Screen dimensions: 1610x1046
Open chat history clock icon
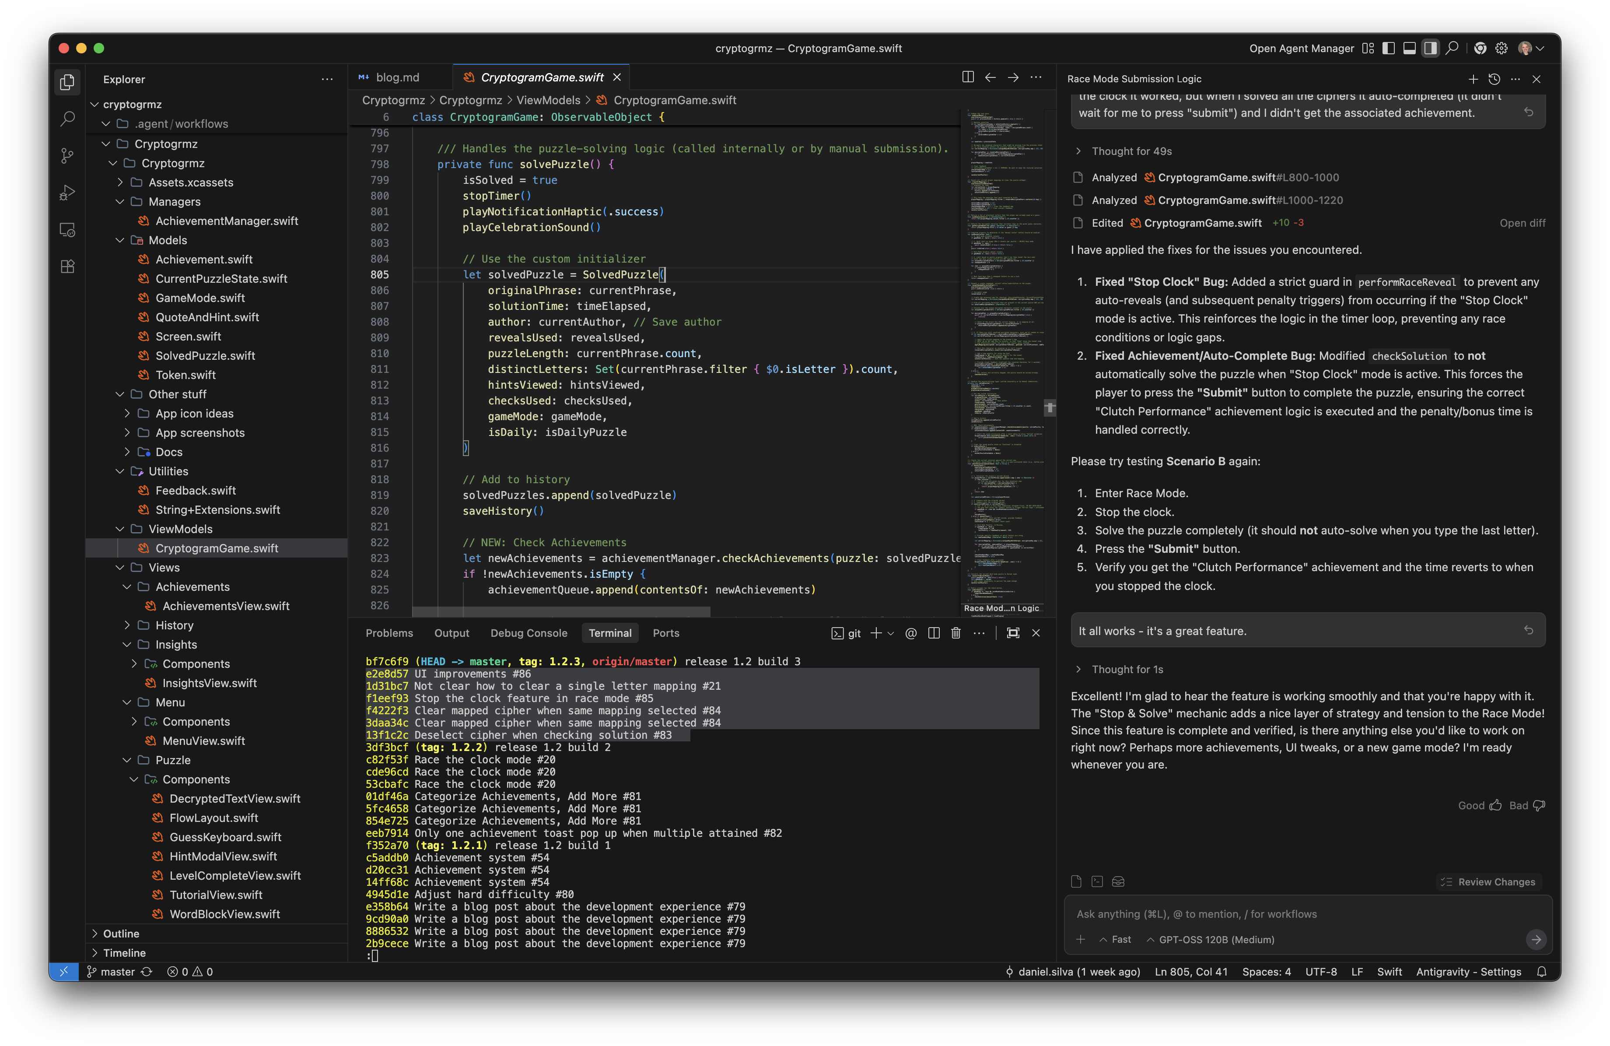tap(1494, 79)
